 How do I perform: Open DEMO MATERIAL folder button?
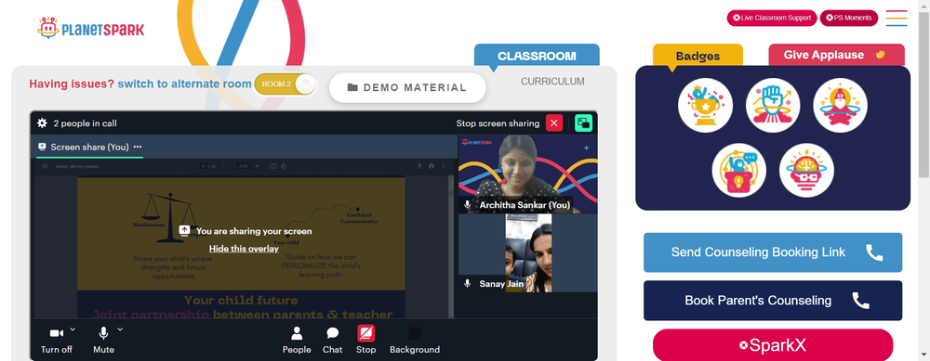tap(407, 87)
